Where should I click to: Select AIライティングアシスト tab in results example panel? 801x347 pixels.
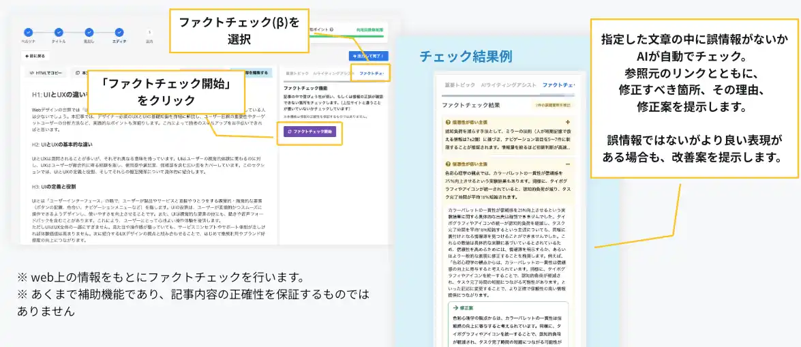click(509, 85)
